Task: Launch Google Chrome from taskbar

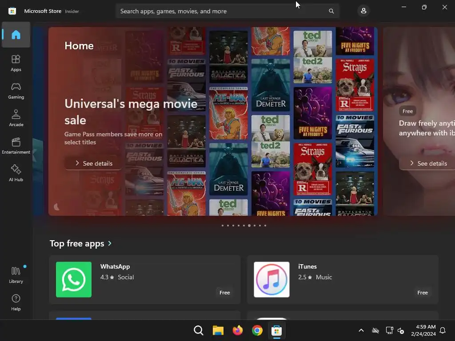Action: pos(257,330)
